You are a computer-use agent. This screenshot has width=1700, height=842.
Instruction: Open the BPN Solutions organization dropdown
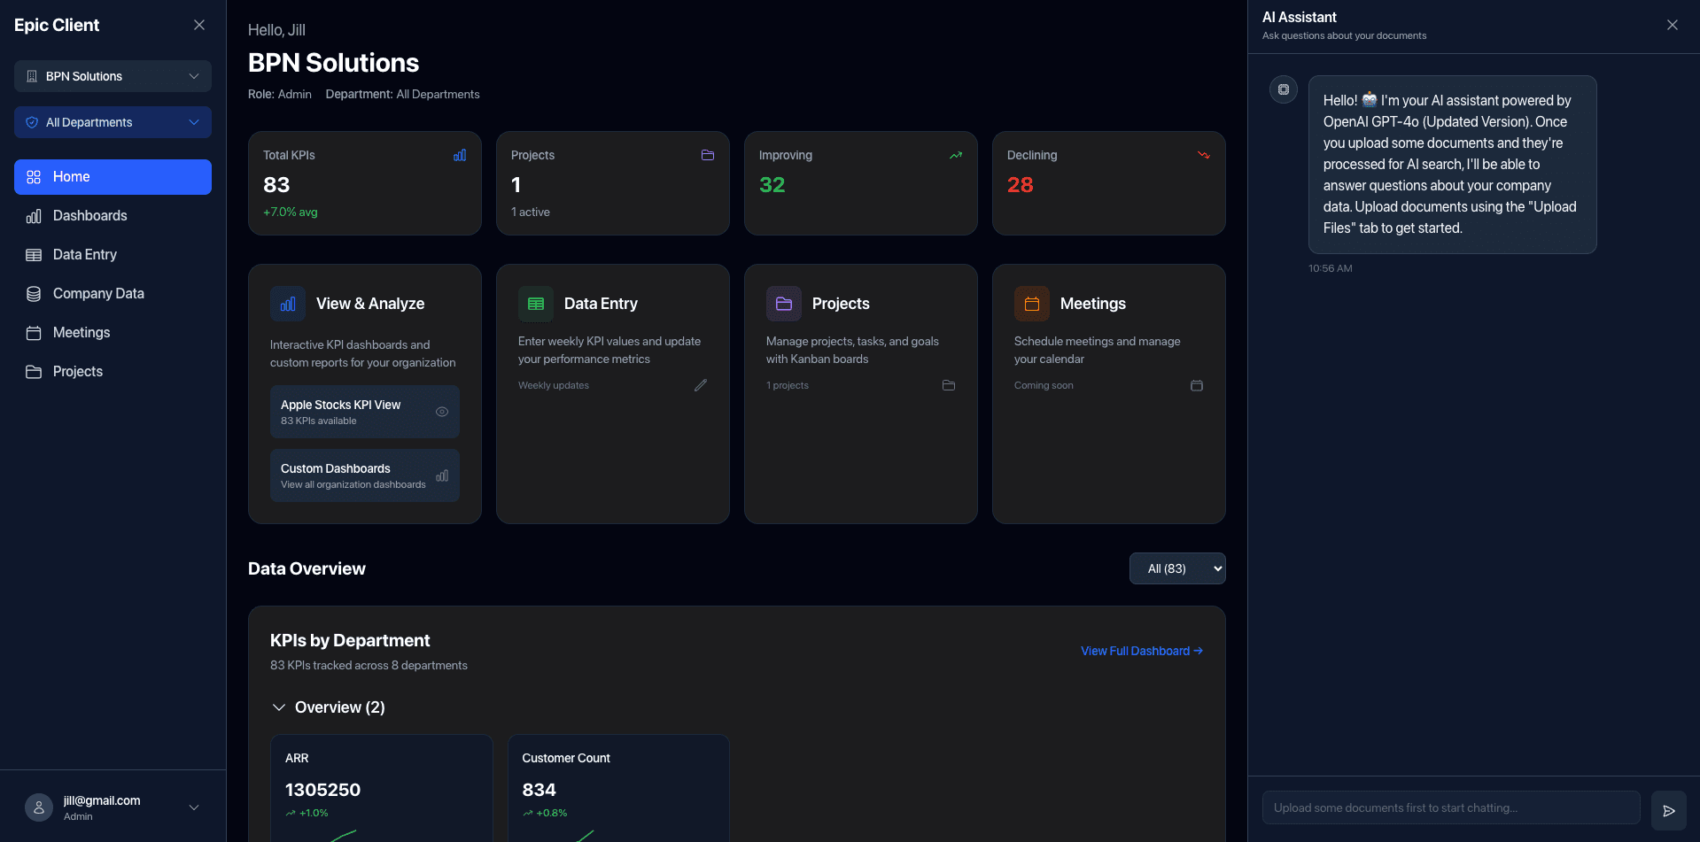click(x=112, y=76)
